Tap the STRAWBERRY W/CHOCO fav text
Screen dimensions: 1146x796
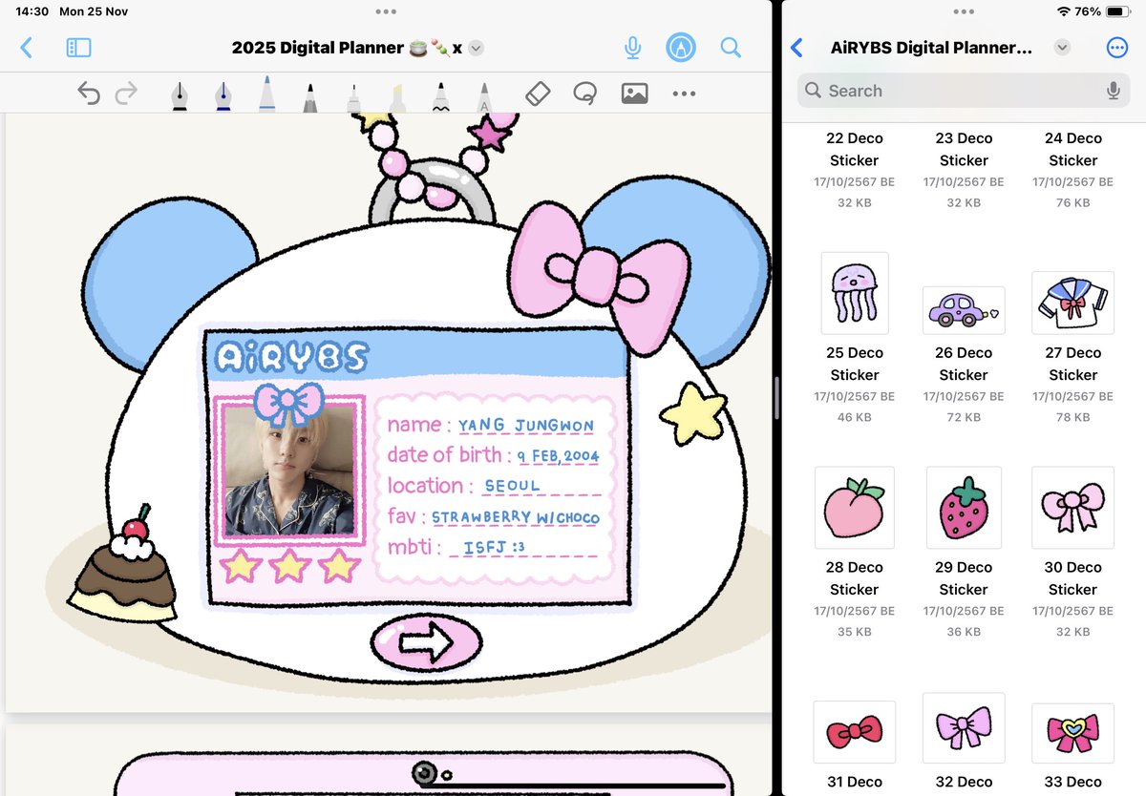click(516, 517)
